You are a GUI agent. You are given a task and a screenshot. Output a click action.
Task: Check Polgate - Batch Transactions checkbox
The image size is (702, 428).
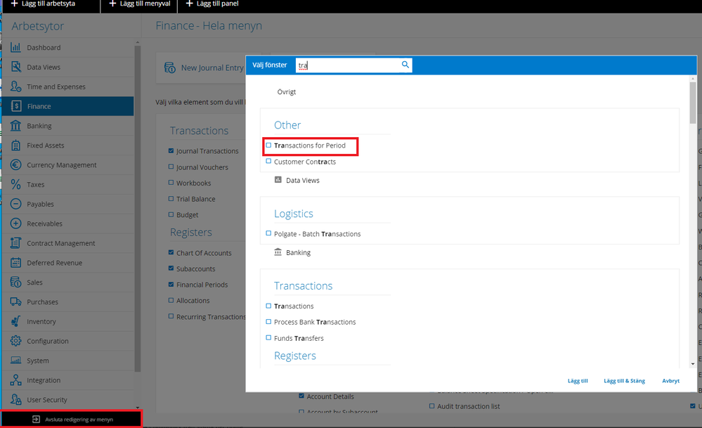click(x=268, y=233)
